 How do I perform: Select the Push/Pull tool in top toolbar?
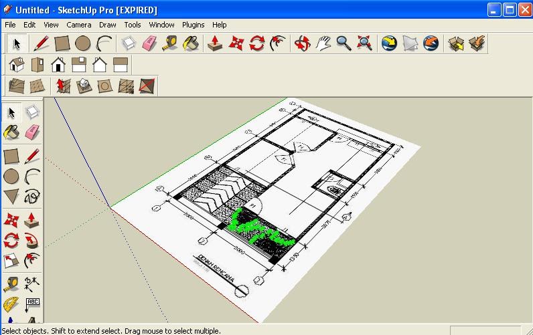click(215, 43)
